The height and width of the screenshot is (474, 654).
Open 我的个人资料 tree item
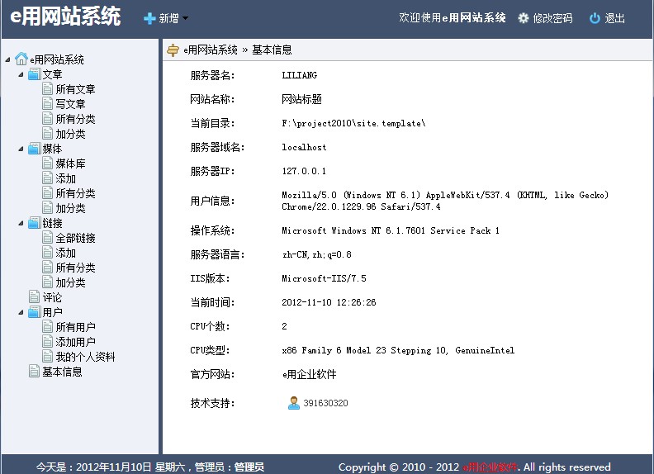tap(86, 357)
